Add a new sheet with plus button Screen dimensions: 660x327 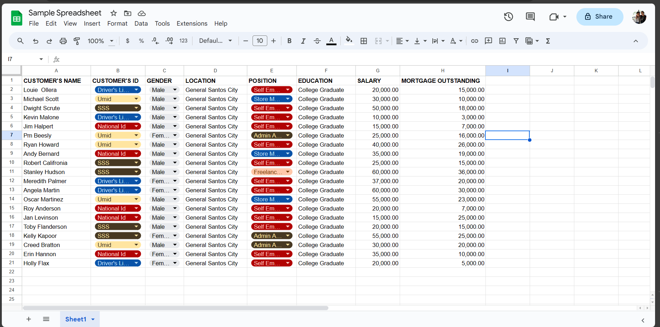click(x=29, y=319)
